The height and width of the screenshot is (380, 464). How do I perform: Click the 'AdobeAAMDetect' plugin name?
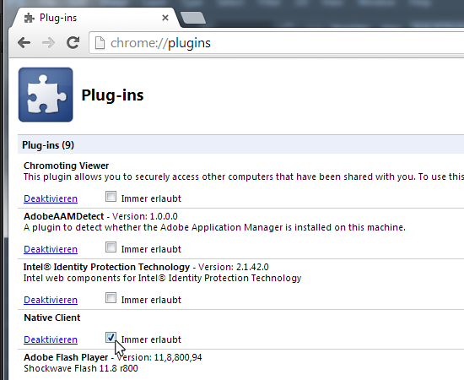63,216
